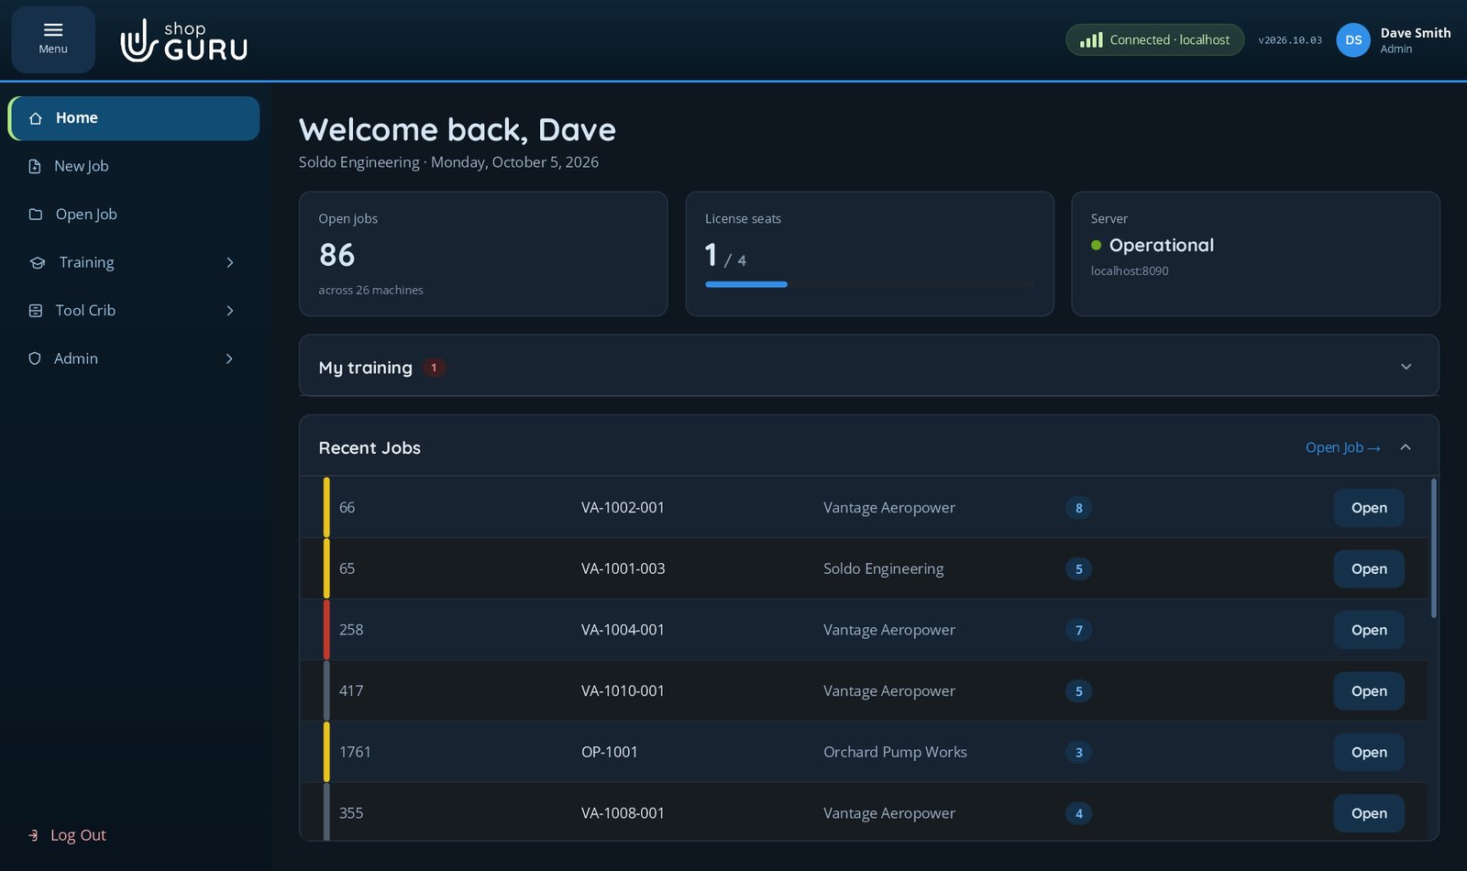Click operation count badge for job 258
Image resolution: width=1467 pixels, height=871 pixels.
tap(1078, 630)
